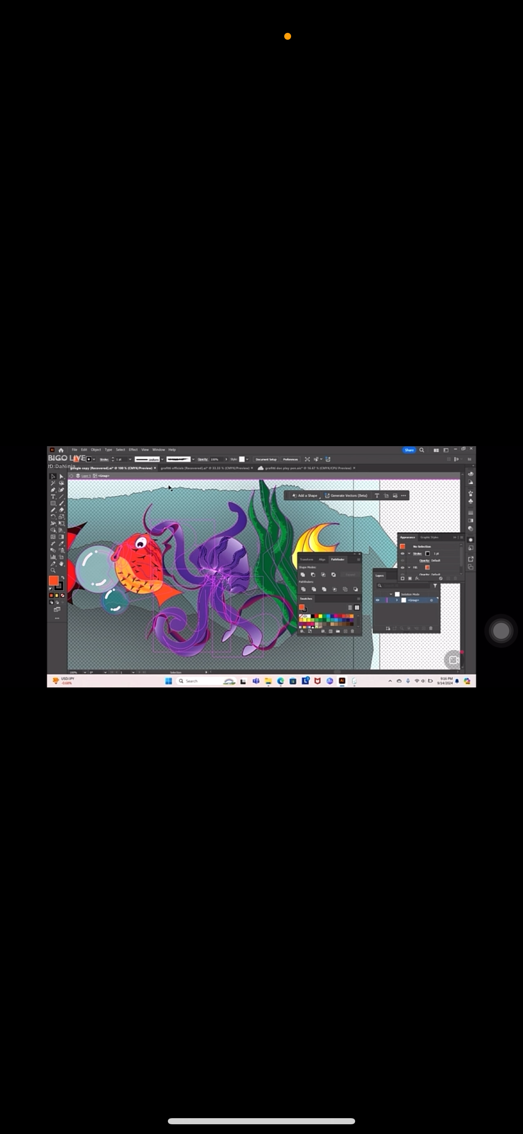Image resolution: width=523 pixels, height=1134 pixels.
Task: Open the Home screen icon
Action: [61, 450]
